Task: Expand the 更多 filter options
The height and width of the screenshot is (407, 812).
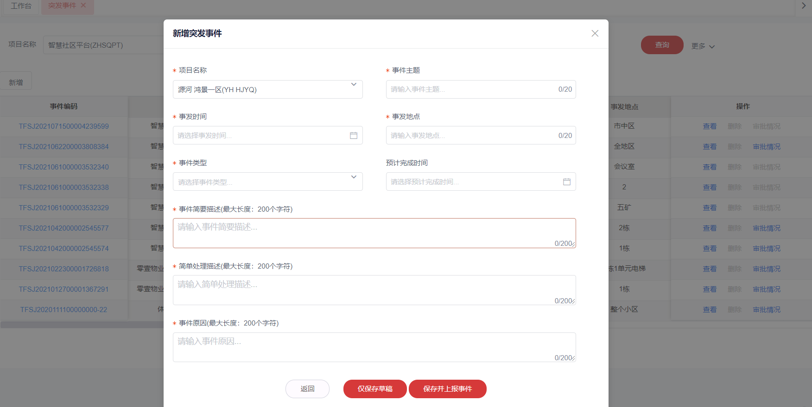Action: 703,46
